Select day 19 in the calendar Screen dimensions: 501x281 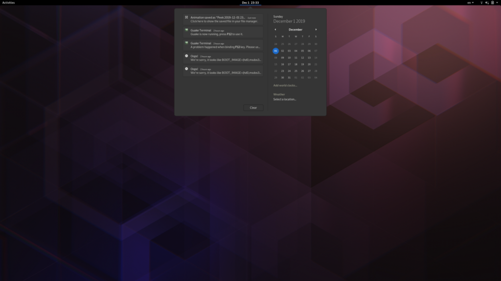coord(302,64)
